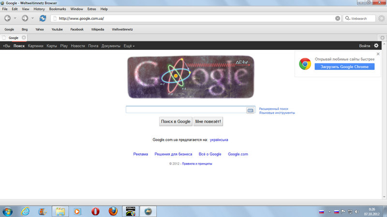Dismiss the Chrome promo with X
Image resolution: width=387 pixels, height=217 pixels.
378,54
